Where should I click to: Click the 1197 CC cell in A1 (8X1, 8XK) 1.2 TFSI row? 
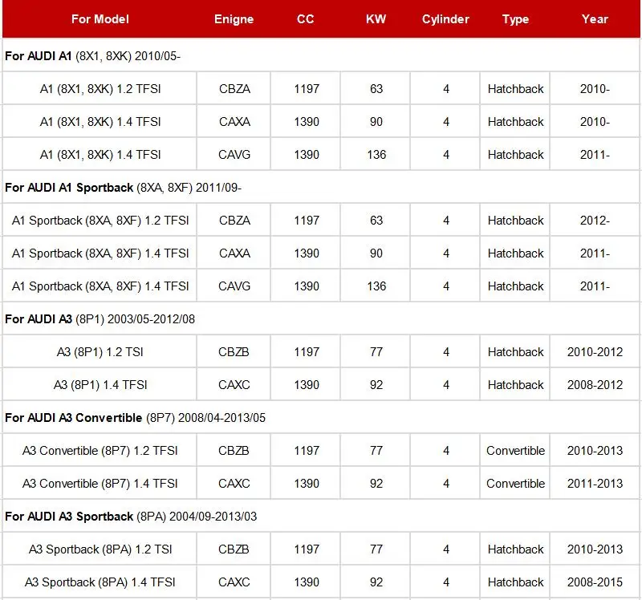coord(306,89)
